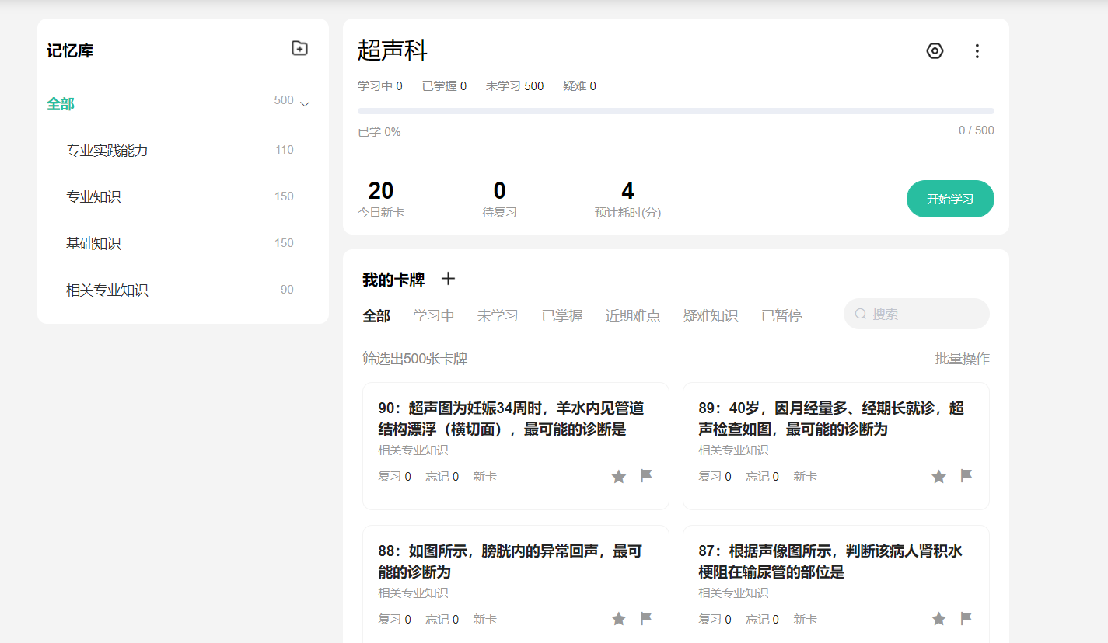Click 复习 0 on card 90
1108x643 pixels.
click(x=395, y=477)
